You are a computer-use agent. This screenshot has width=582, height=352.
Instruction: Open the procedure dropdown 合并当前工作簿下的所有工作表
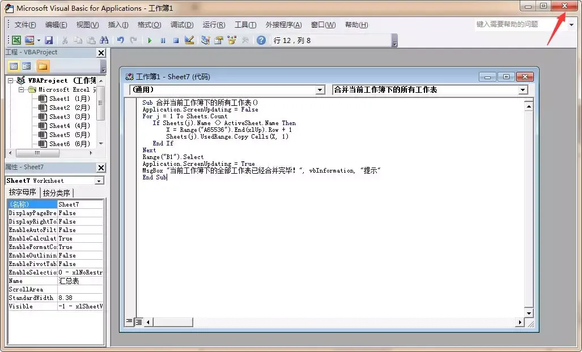click(522, 89)
